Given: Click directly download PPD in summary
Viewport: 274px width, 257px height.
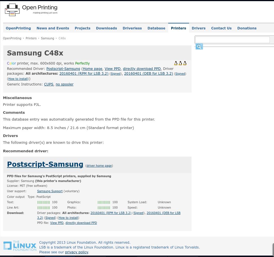Looking at the screenshot, I should pyautogui.click(x=142, y=69).
